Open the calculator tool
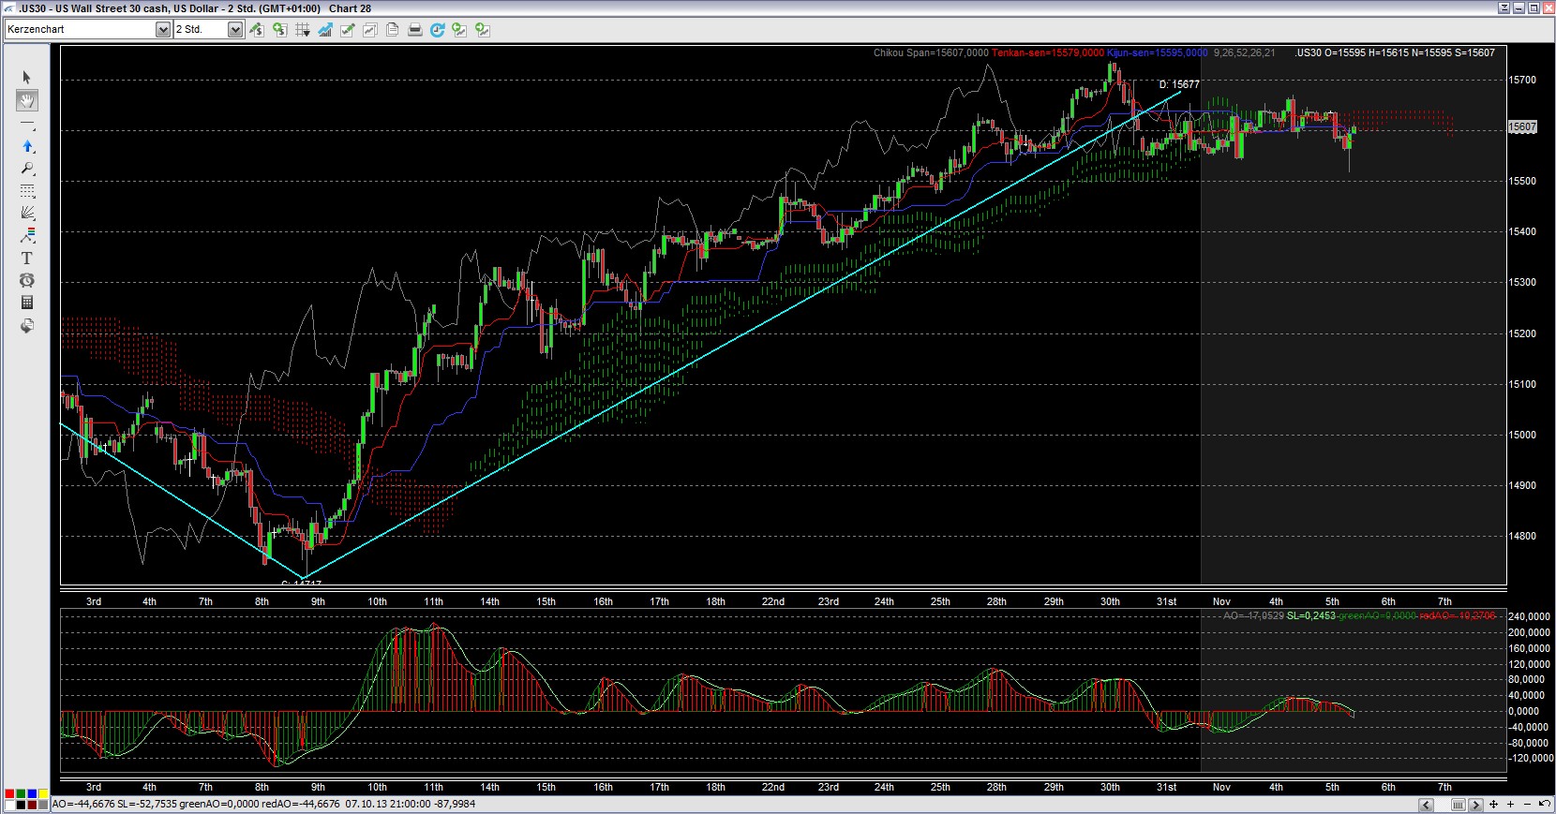This screenshot has width=1556, height=814. click(x=27, y=303)
